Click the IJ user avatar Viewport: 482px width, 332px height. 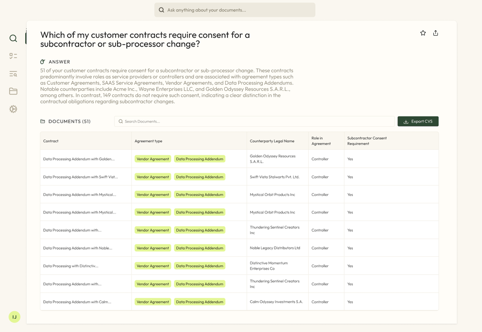click(x=15, y=317)
